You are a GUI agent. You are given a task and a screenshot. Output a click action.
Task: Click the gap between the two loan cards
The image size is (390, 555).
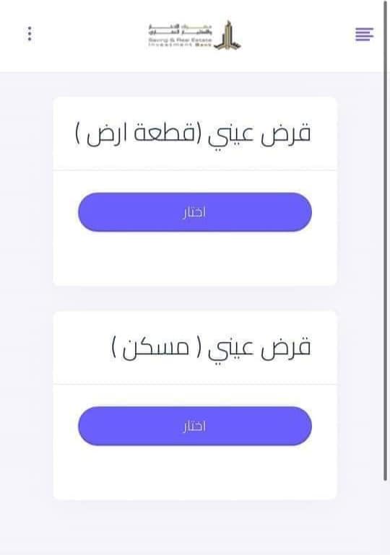pyautogui.click(x=195, y=298)
